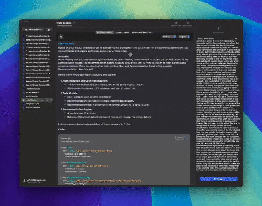262x206 pixels.
Task: Select the Problem Solving tab
Action: (105, 33)
